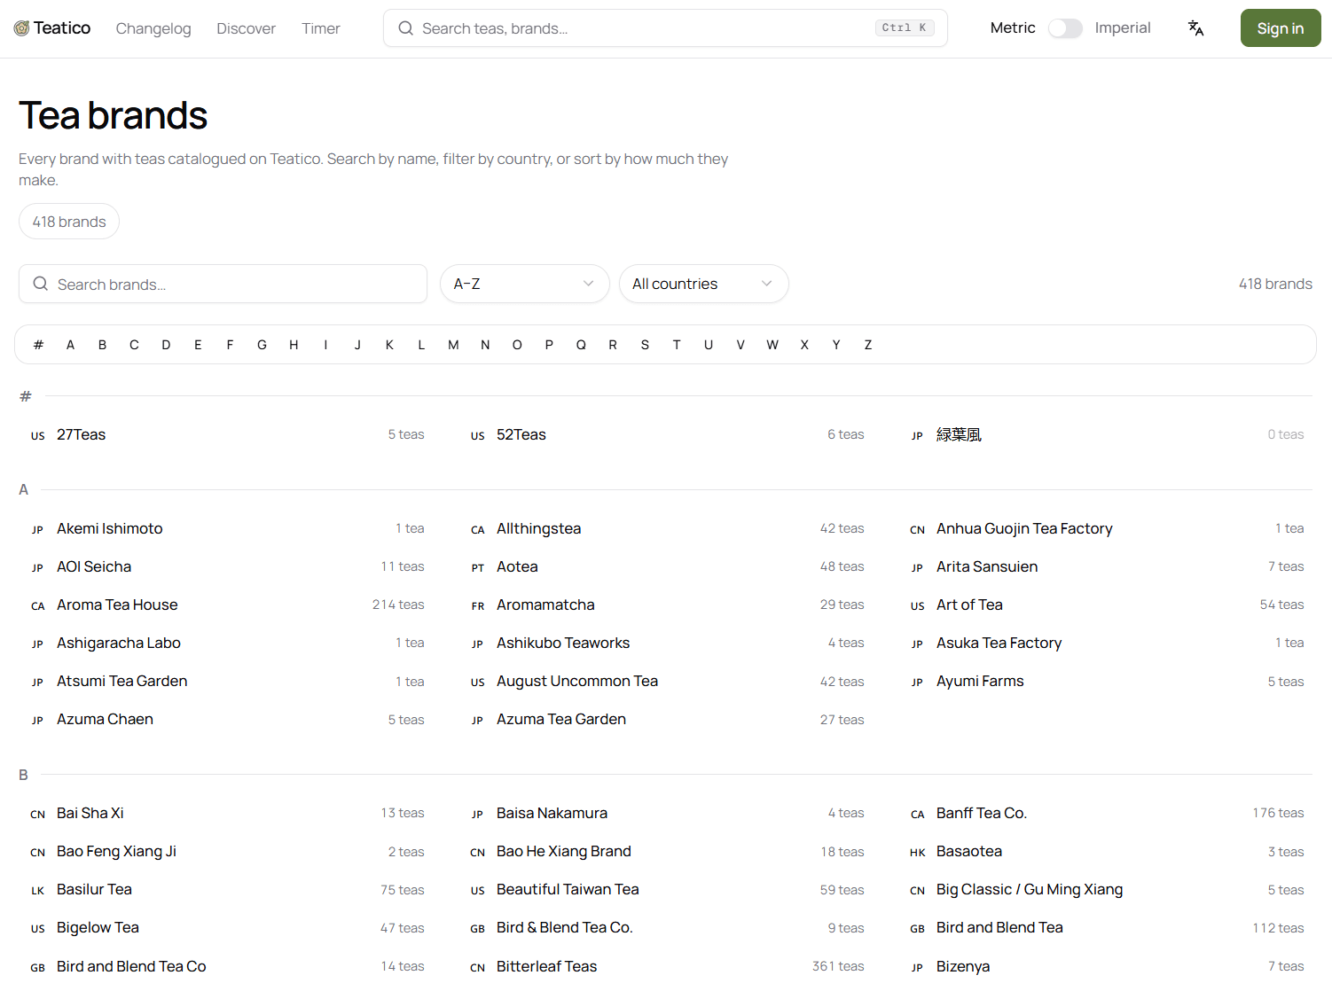Screen dimensions: 1332x991
Task: Open the 52Teas brand
Action: click(x=667, y=434)
